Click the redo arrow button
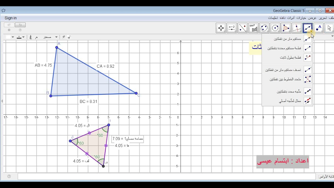The height and width of the screenshot is (188, 334). click(x=9, y=25)
